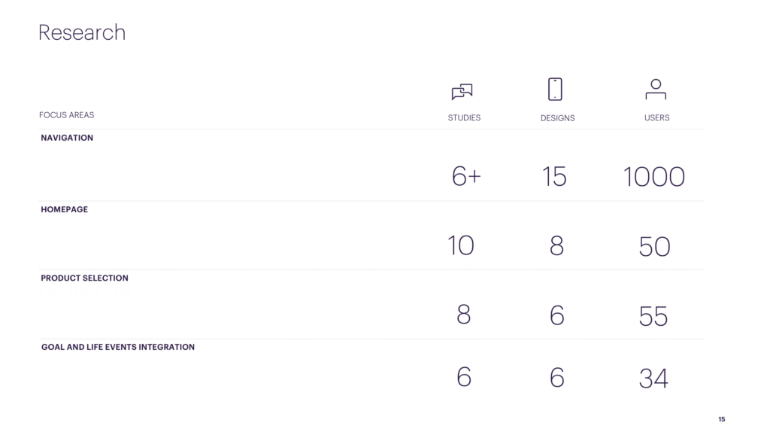This screenshot has height=447, width=770.
Task: Click the USERS column label
Action: coord(656,118)
